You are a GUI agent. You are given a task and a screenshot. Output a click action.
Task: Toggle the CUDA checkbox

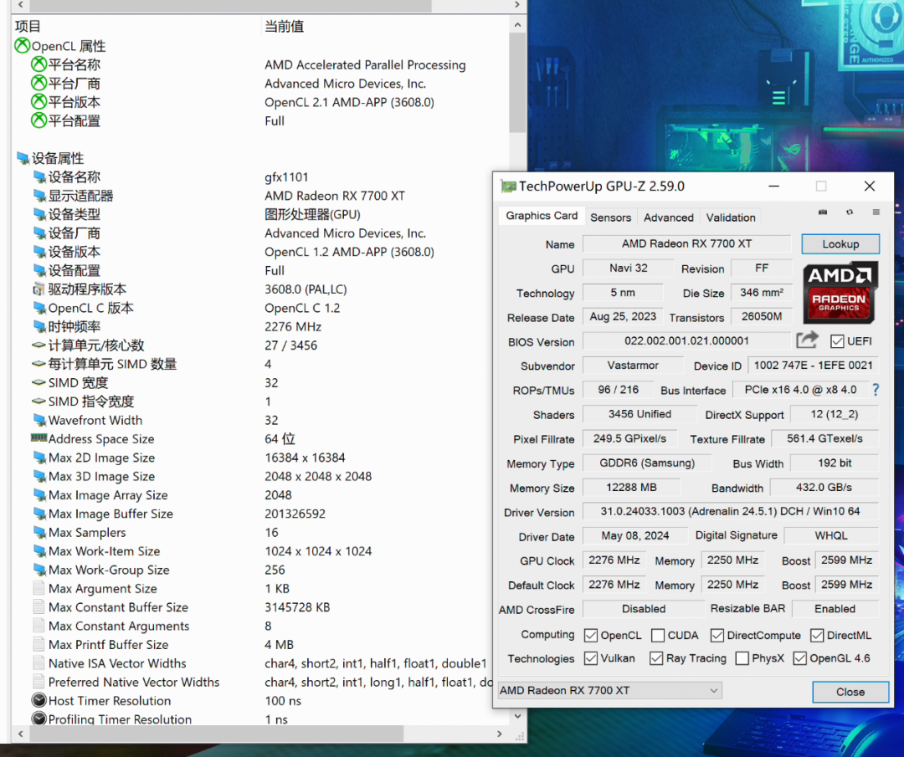pyautogui.click(x=657, y=635)
